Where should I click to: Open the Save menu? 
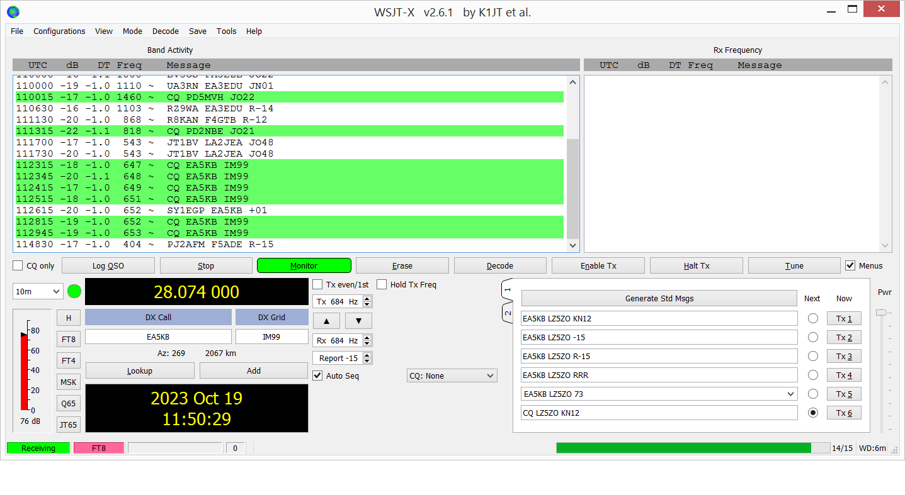(198, 31)
